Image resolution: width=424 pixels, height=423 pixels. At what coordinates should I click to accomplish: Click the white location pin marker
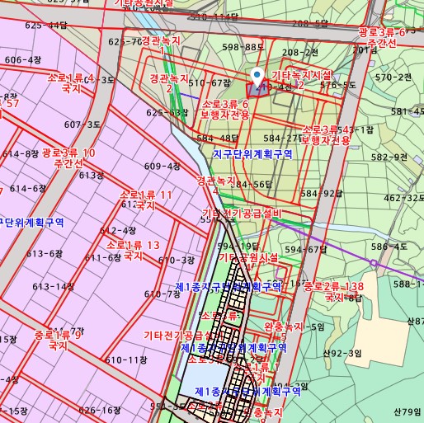tap(257, 77)
